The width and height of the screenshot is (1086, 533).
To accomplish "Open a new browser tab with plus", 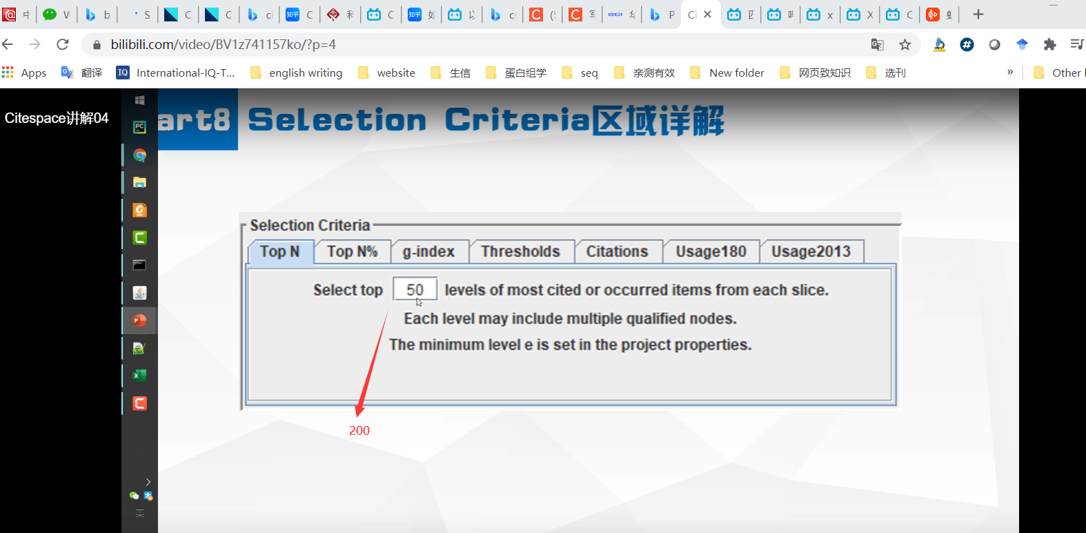I will (x=978, y=14).
